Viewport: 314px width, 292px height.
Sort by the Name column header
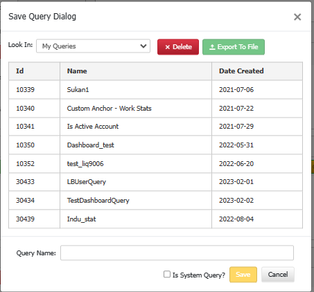pos(136,71)
